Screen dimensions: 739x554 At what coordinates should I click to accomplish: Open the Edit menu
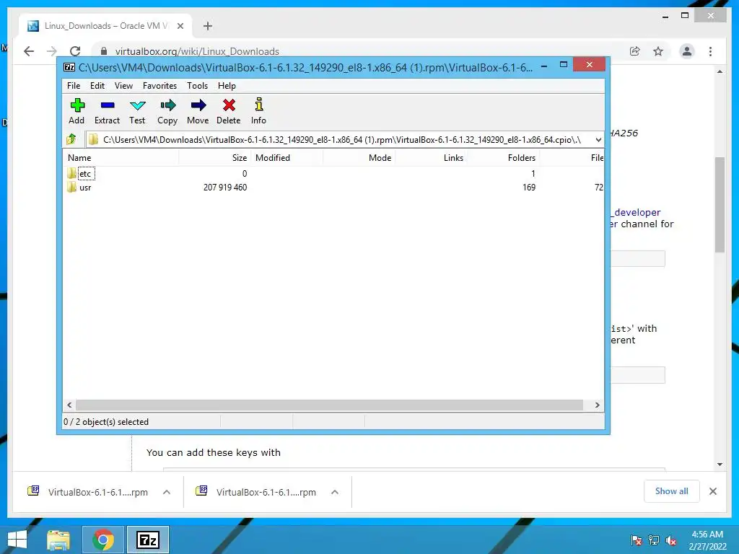pyautogui.click(x=97, y=86)
